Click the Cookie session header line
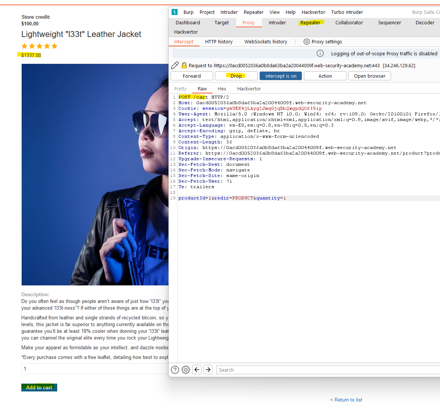This screenshot has width=440, height=409. pyautogui.click(x=250, y=108)
